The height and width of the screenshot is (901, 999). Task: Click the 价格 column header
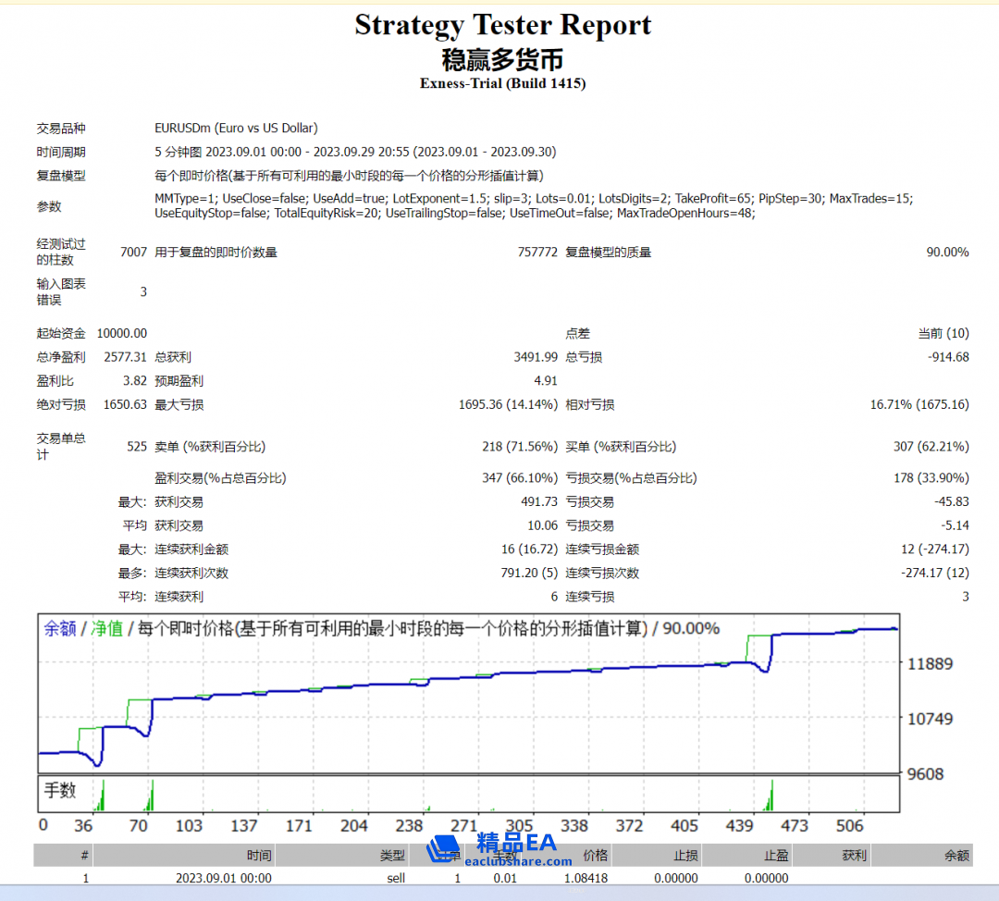595,856
